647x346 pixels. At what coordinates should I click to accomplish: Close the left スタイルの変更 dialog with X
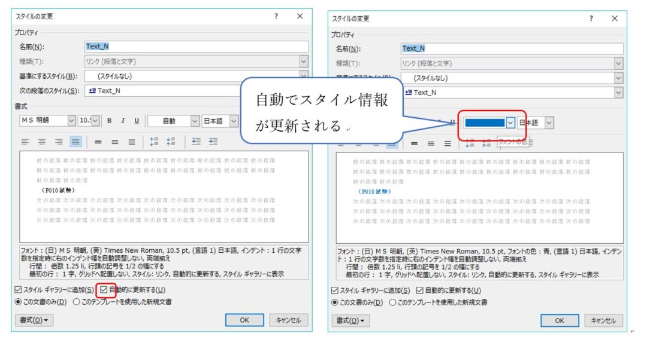tap(300, 17)
